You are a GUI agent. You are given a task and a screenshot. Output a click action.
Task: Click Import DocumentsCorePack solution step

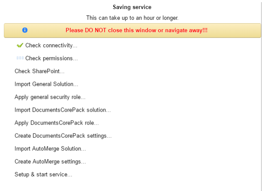[x=63, y=110]
